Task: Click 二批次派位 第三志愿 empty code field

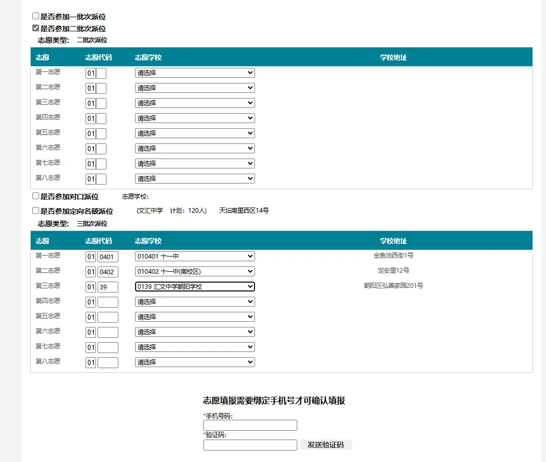Action: tap(101, 103)
